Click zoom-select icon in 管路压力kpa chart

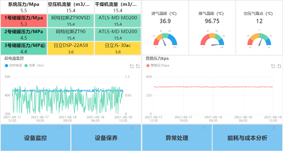tap(273, 66)
